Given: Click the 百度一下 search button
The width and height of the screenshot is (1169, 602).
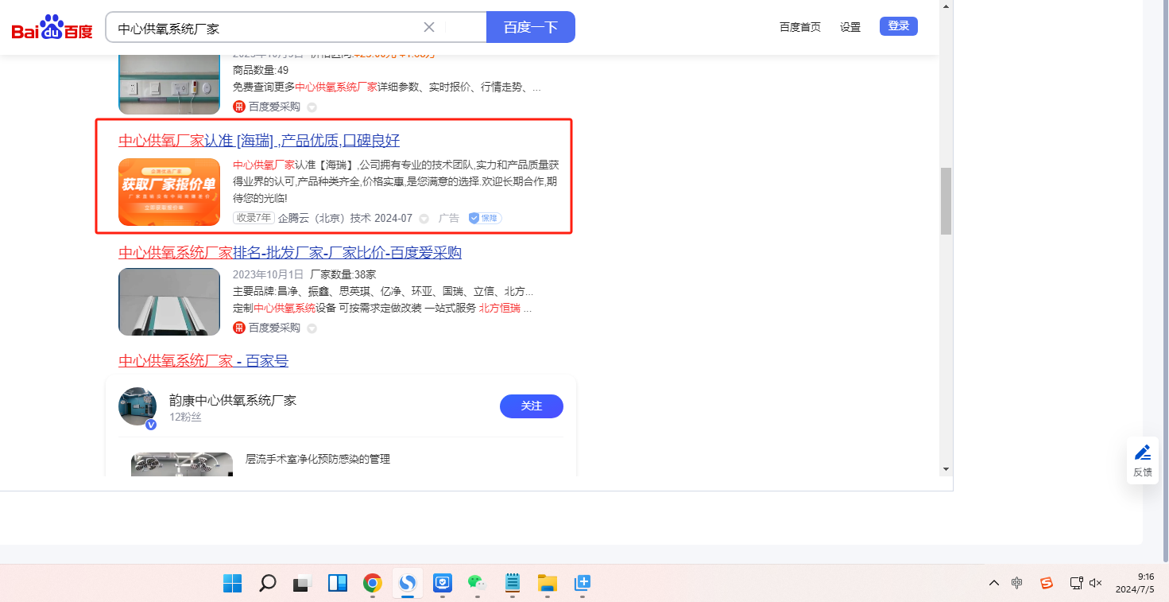Looking at the screenshot, I should coord(531,27).
